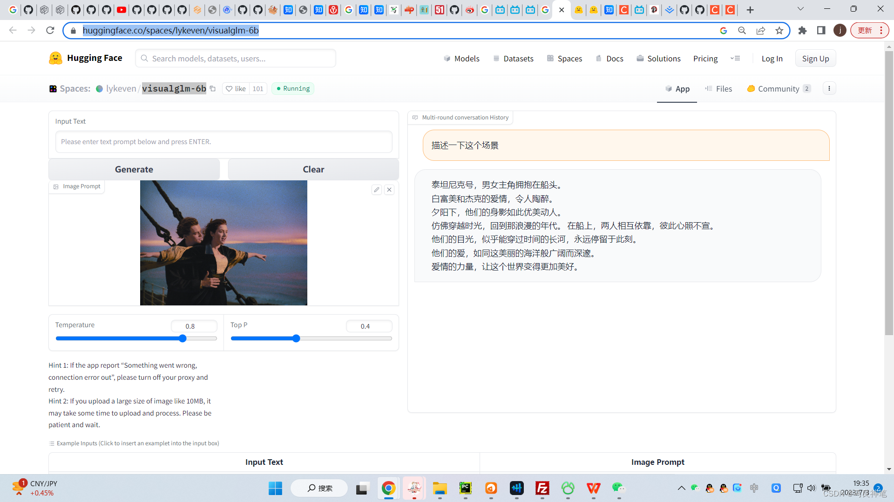This screenshot has height=502, width=894.
Task: Click the copy space link icon
Action: coord(213,88)
